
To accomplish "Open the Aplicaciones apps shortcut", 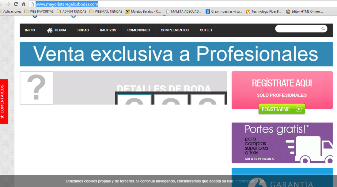I will click(x=11, y=11).
